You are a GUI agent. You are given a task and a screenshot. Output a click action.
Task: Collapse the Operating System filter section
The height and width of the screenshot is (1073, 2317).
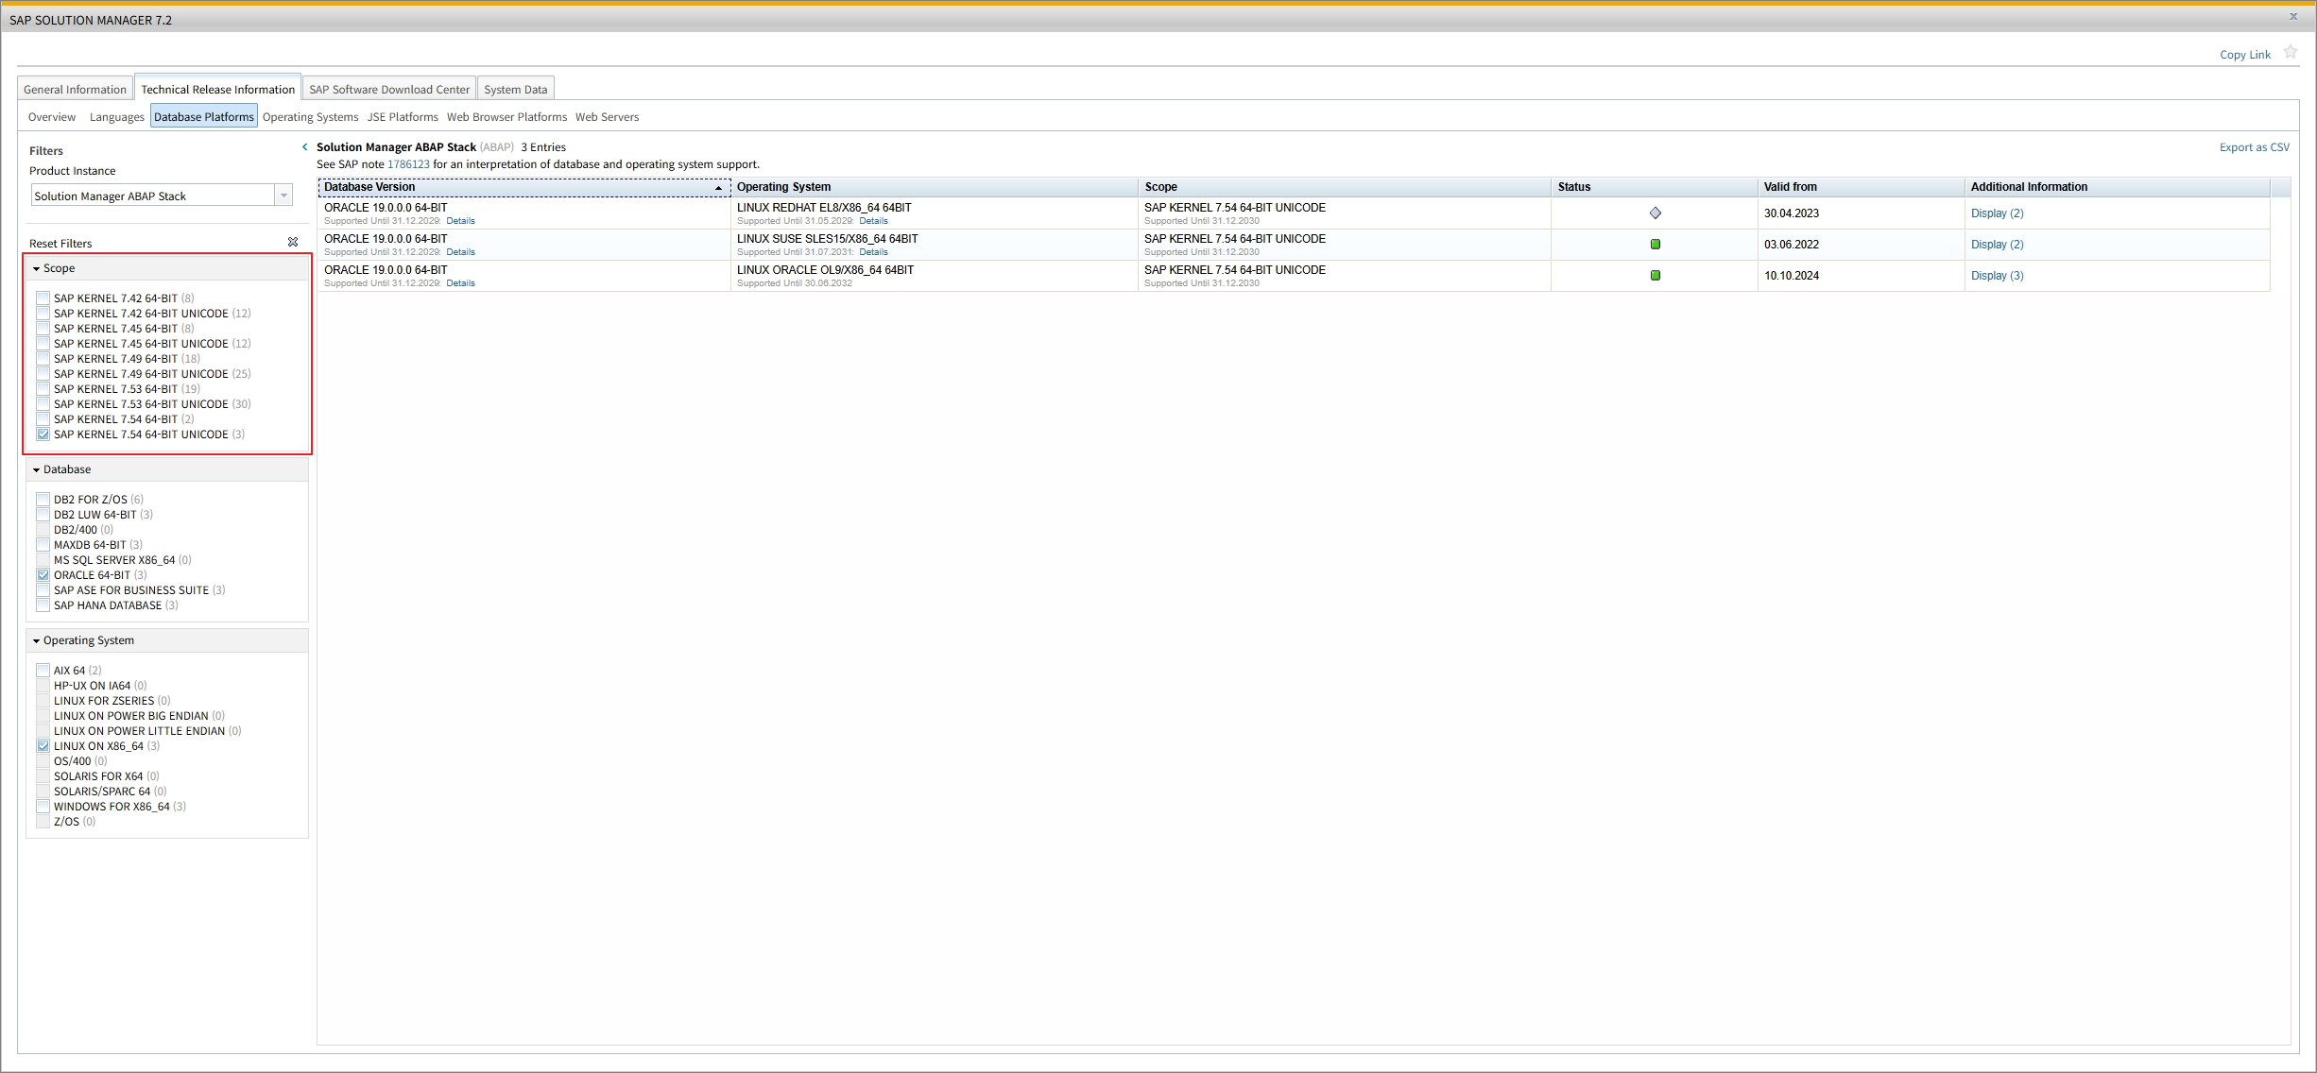(37, 641)
